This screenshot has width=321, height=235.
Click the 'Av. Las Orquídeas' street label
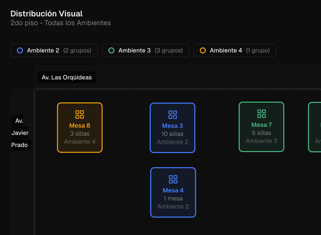pyautogui.click(x=67, y=77)
